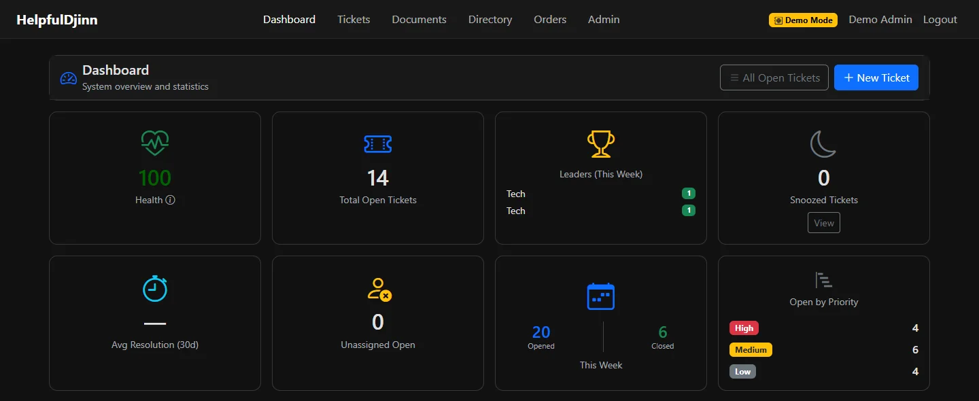Click the System overview and statistics subtitle
The height and width of the screenshot is (401, 979).
[145, 86]
